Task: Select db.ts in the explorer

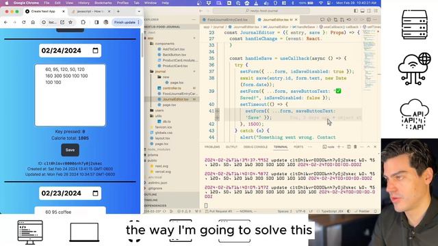Action: tap(167, 122)
